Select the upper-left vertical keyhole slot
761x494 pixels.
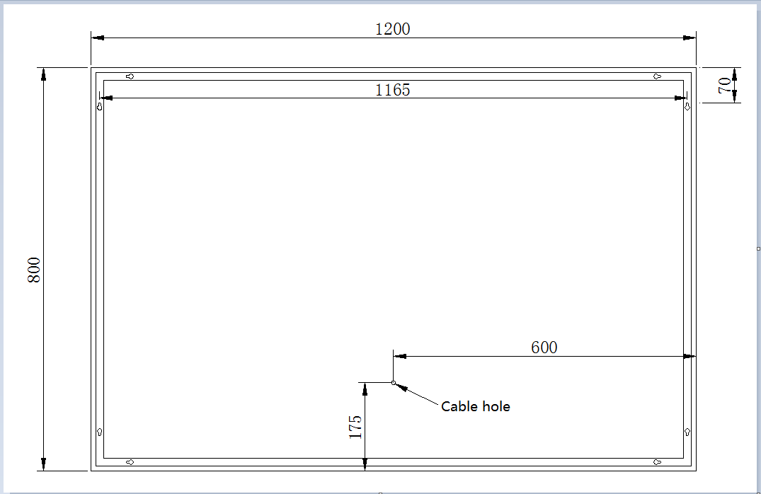coord(99,107)
